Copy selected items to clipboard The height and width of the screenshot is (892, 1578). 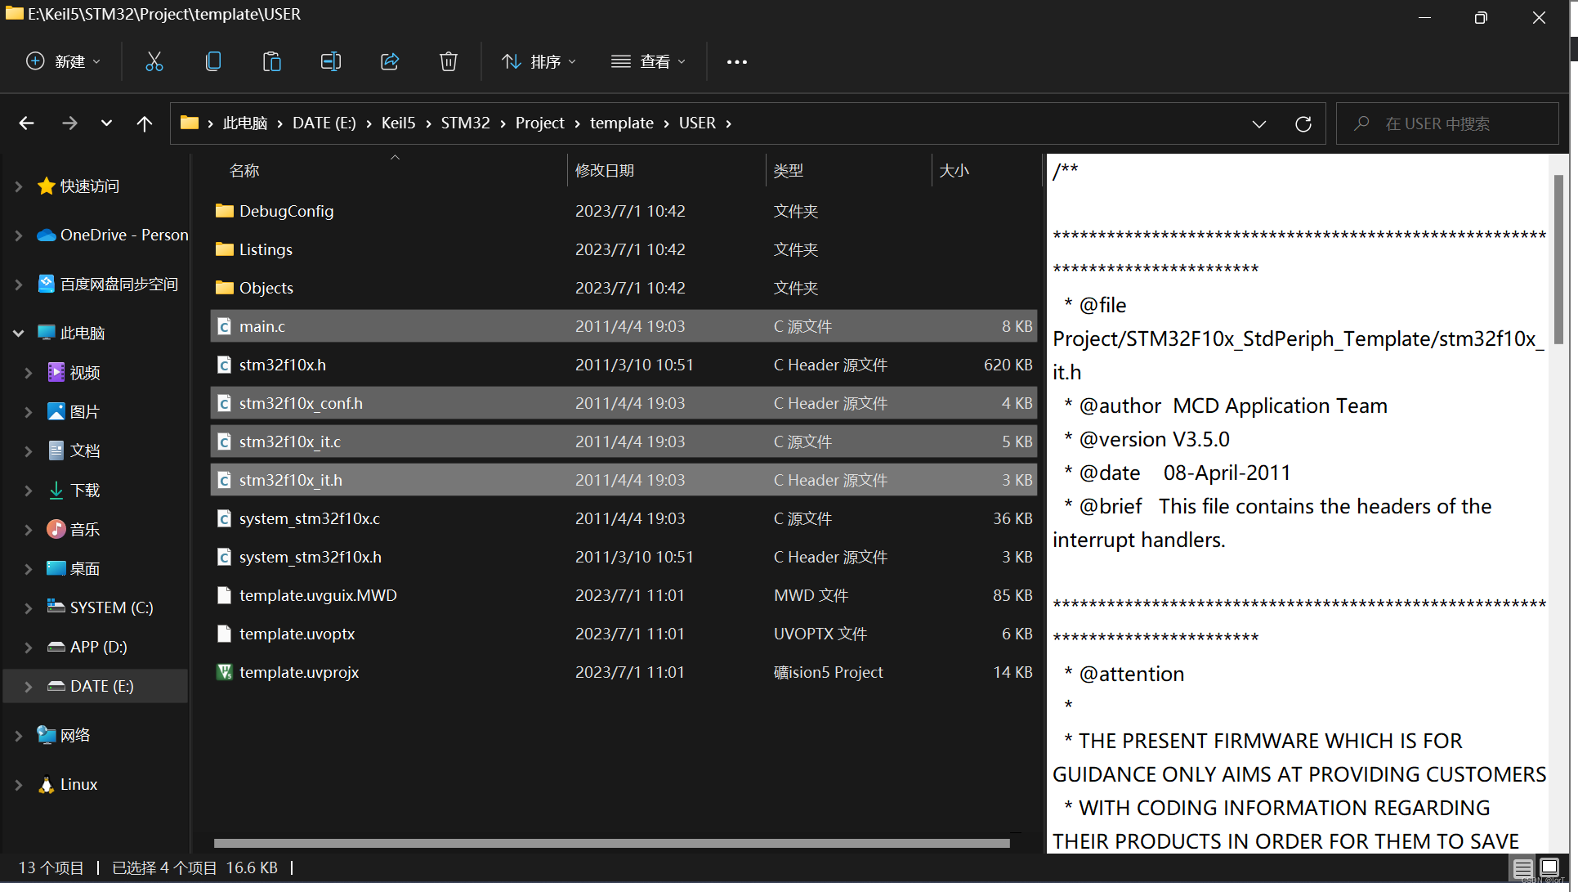[x=213, y=61]
